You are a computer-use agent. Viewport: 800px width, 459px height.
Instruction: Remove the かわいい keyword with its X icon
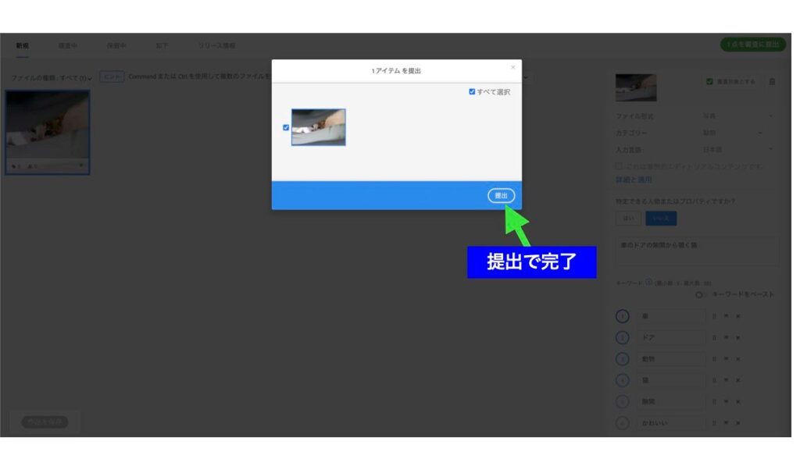point(737,423)
